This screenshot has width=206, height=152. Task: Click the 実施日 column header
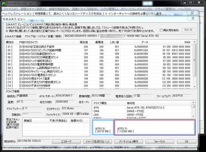(x=35, y=121)
